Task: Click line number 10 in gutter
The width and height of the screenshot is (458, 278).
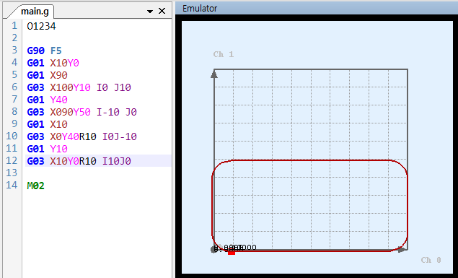Action: click(x=12, y=136)
